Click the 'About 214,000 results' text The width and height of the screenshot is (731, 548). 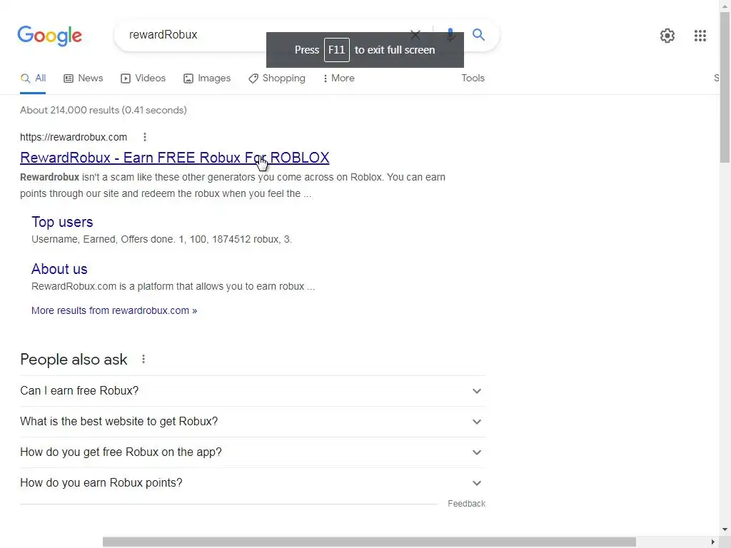coord(104,110)
